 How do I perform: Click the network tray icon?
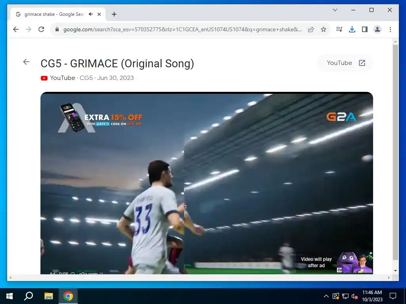click(345, 296)
